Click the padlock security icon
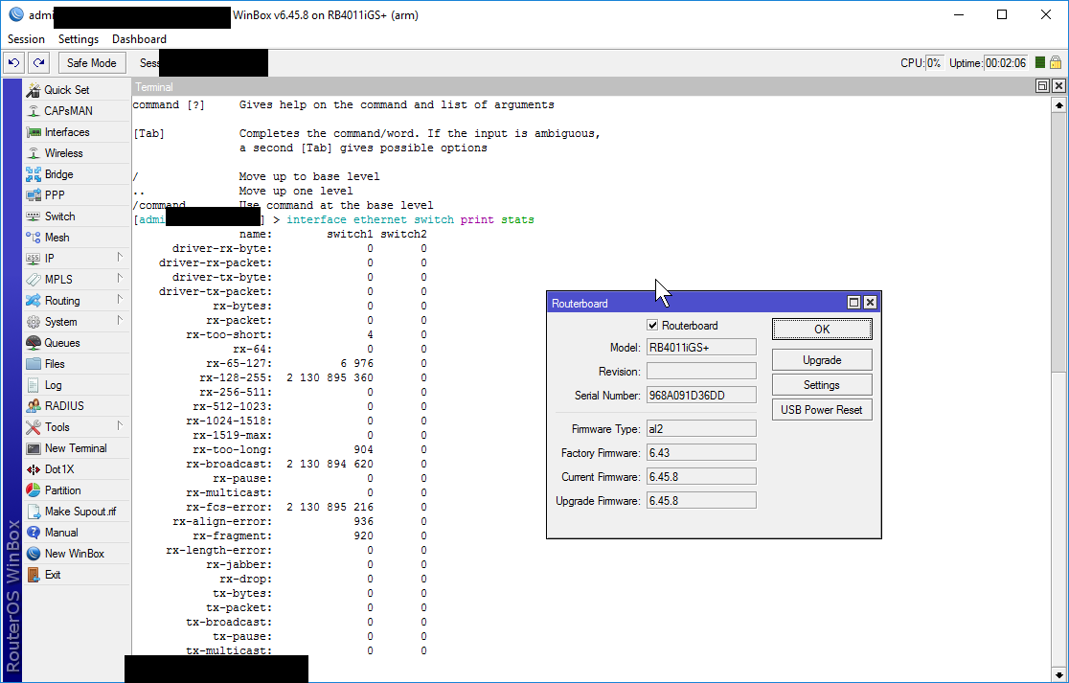The width and height of the screenshot is (1069, 683). point(1056,62)
